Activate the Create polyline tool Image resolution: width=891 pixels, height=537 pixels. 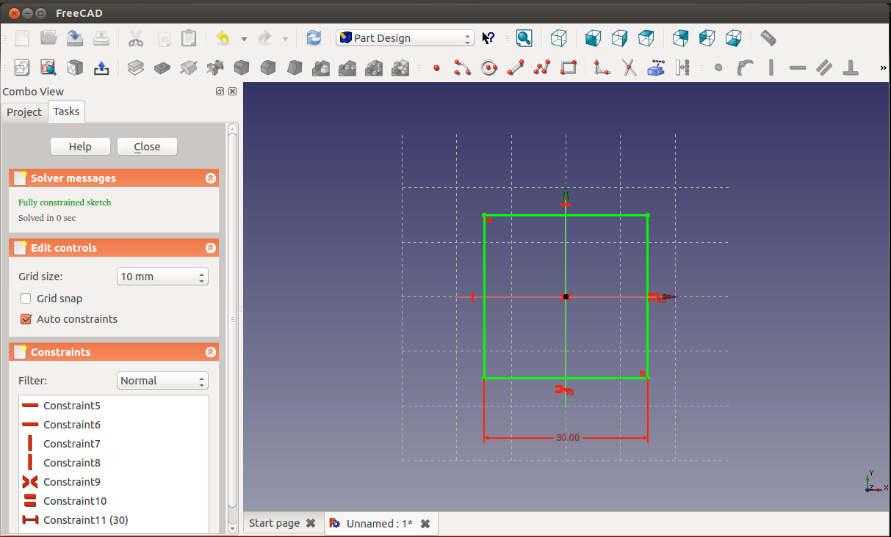542,68
